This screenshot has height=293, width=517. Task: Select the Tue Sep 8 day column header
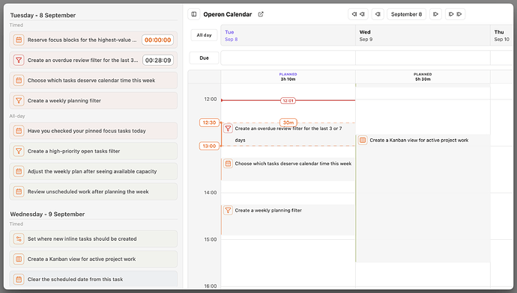[288, 36]
